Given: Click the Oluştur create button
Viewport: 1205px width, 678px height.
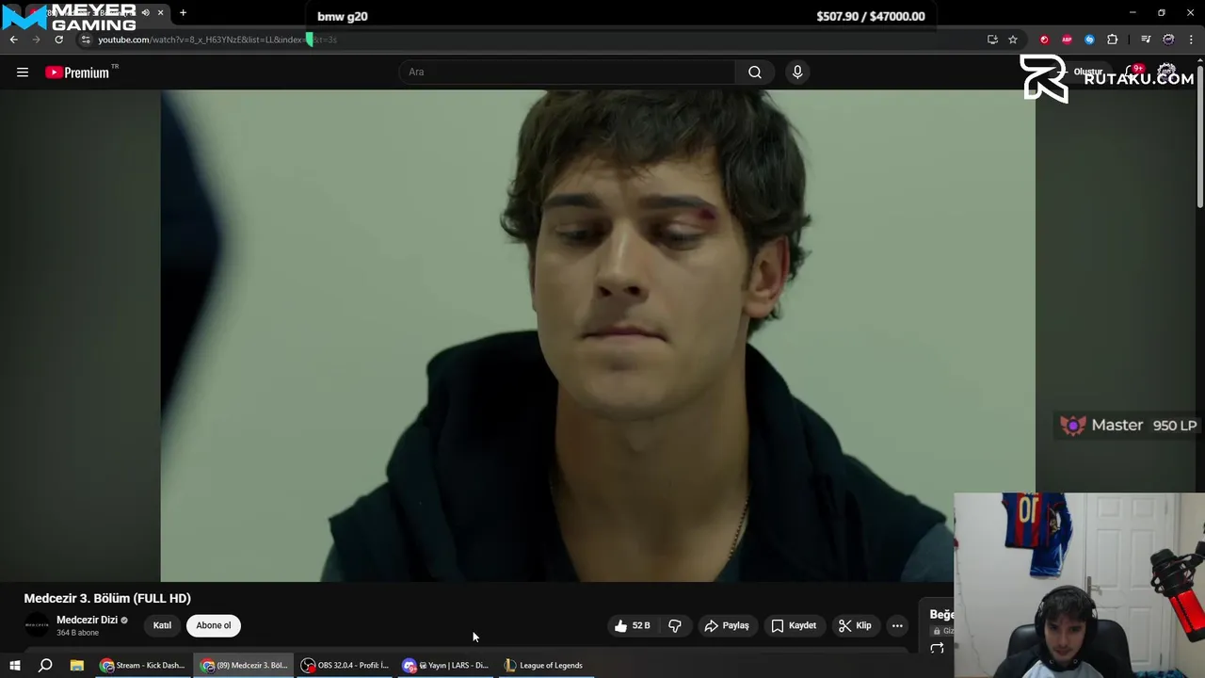Looking at the screenshot, I should coord(1083,73).
